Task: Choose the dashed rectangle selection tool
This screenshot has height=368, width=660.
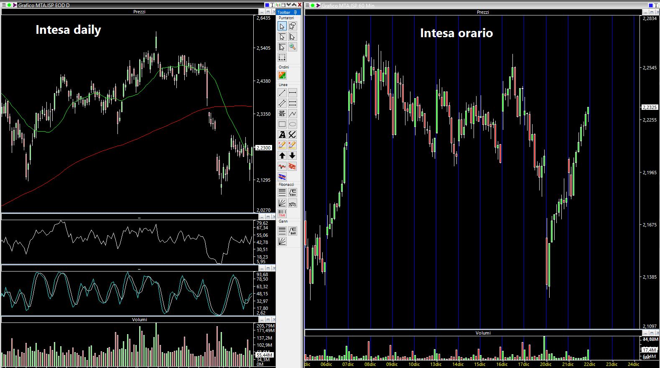Action: (282, 57)
